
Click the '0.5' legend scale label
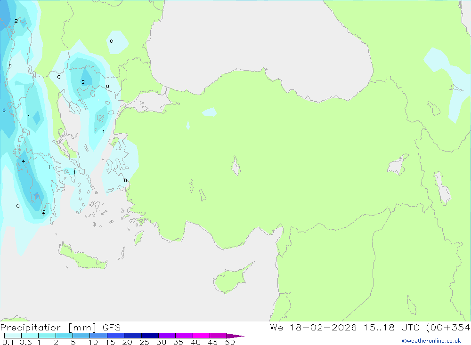[25, 342]
